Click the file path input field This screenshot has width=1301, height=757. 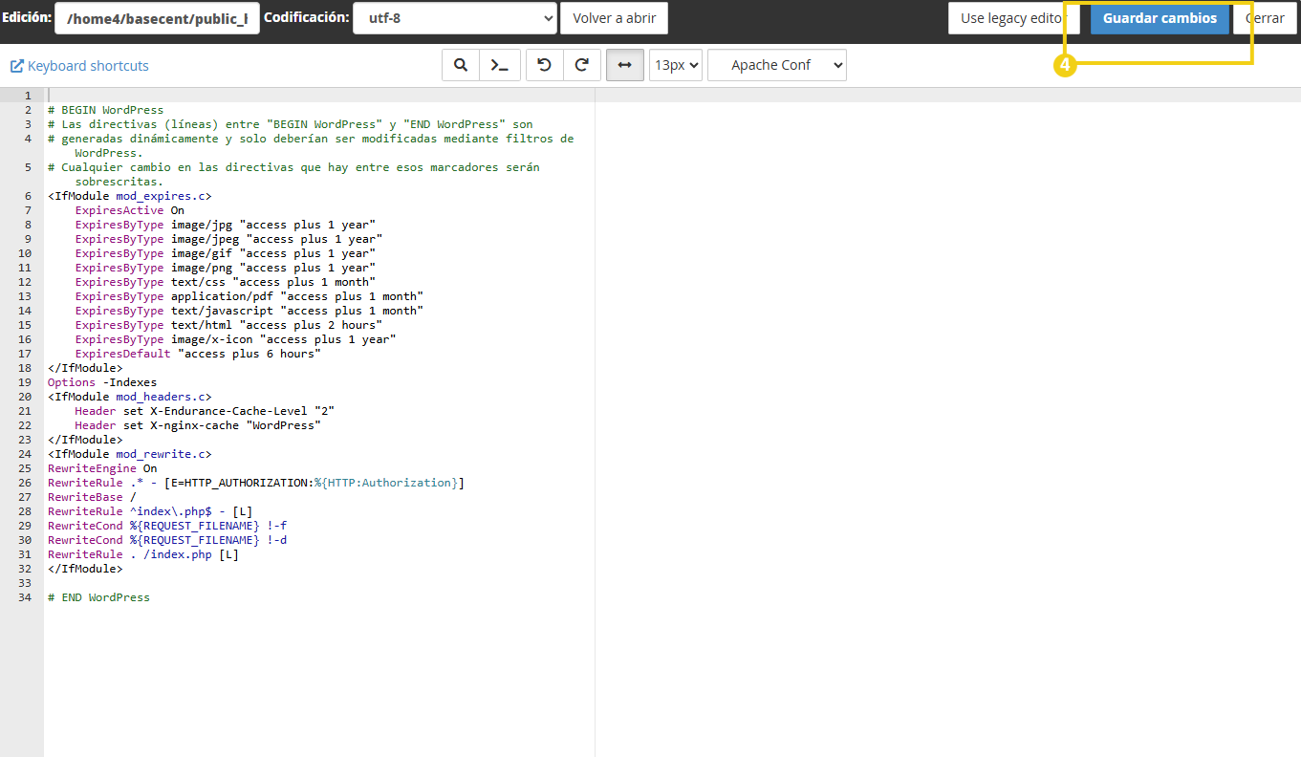pos(157,18)
